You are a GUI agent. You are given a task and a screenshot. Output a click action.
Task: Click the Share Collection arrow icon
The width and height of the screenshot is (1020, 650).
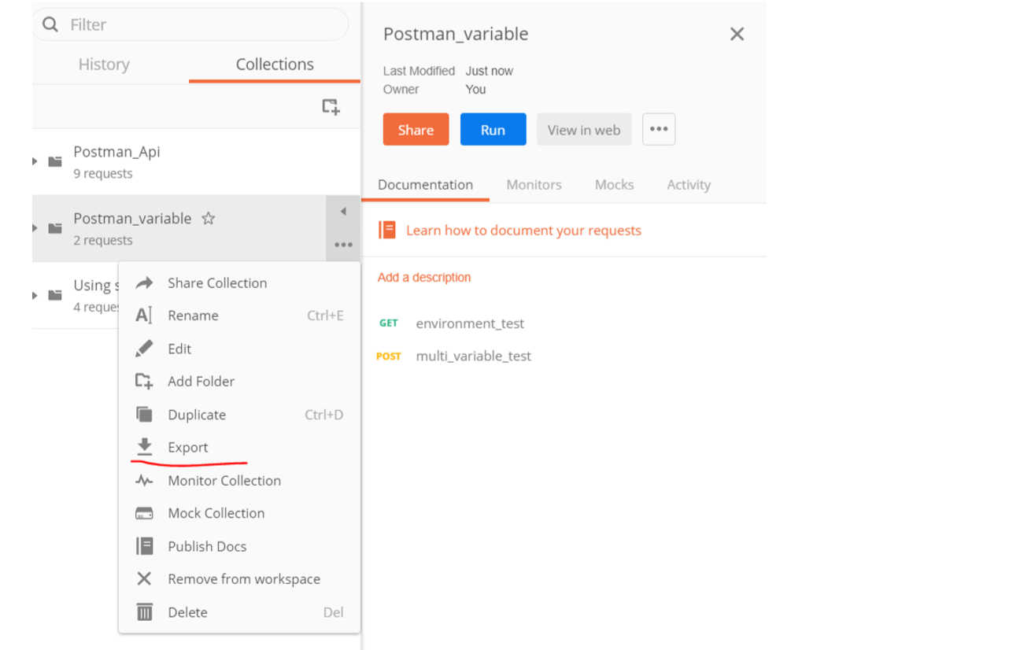[144, 283]
